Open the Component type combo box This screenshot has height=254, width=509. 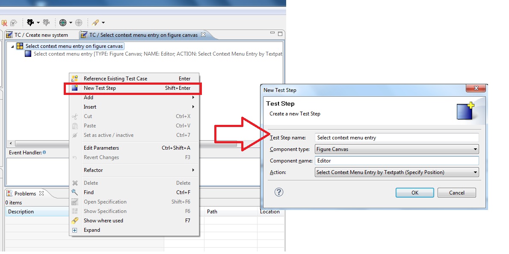click(397, 149)
